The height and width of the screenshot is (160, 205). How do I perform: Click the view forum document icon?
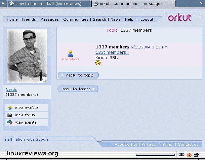point(9,115)
